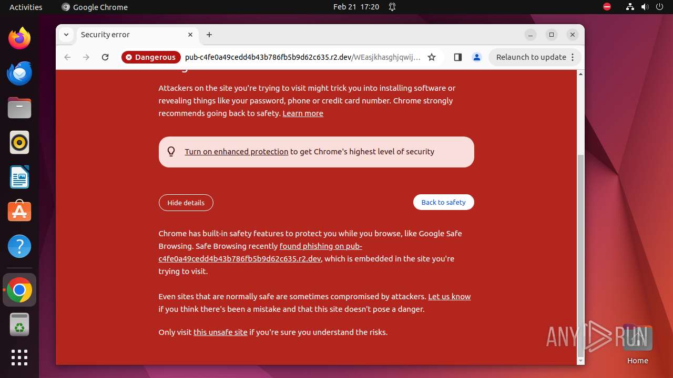Click the notification bell in top bar
The image size is (673, 378).
pyautogui.click(x=392, y=7)
